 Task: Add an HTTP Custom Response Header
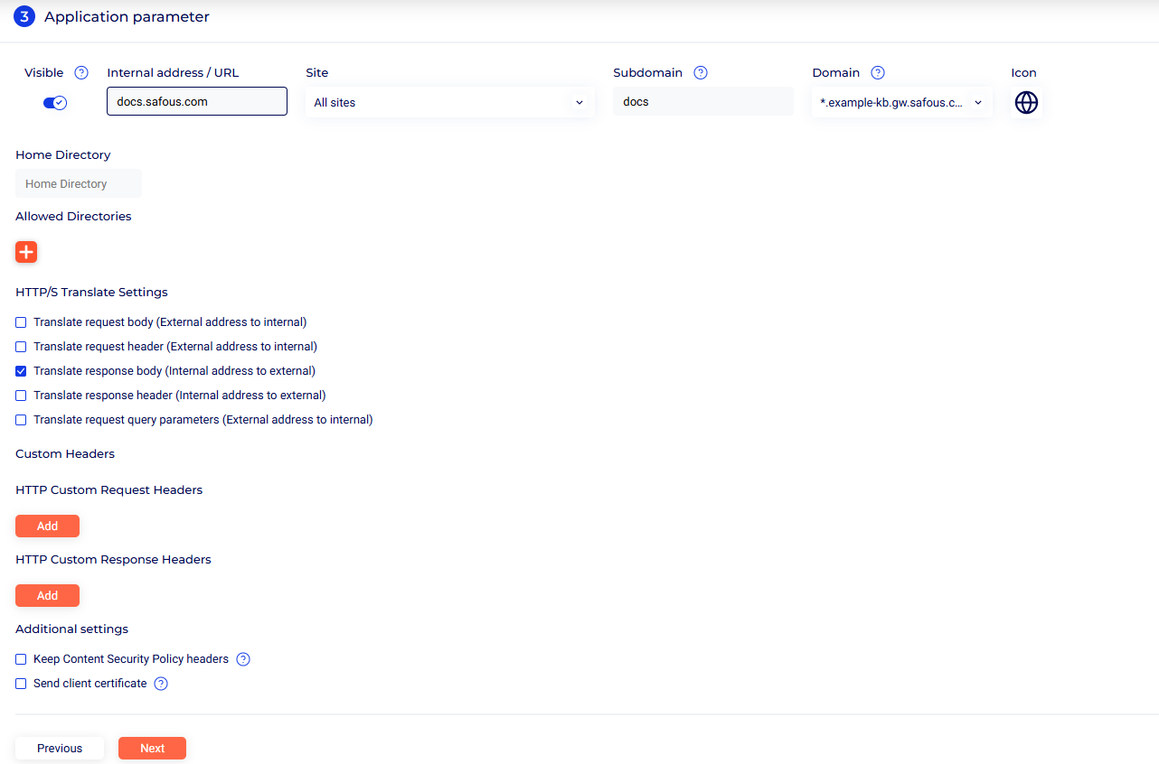point(47,596)
